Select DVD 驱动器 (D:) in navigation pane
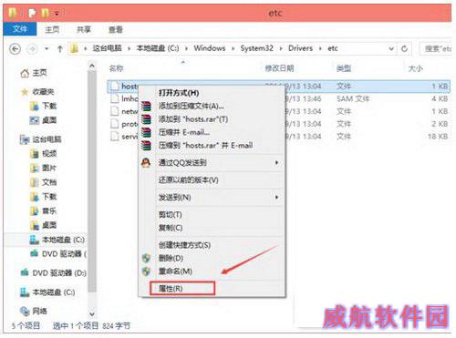 coord(59,273)
